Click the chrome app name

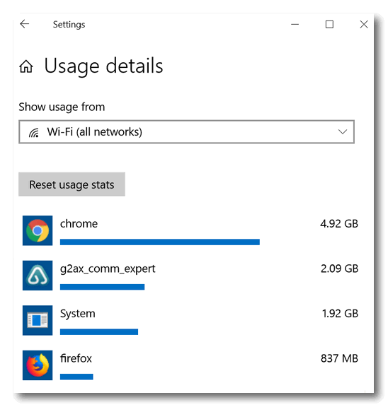(79, 224)
